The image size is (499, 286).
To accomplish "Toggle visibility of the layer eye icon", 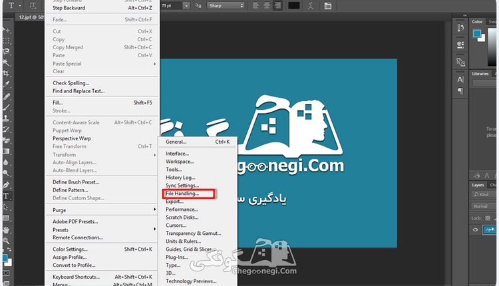I will 476,229.
